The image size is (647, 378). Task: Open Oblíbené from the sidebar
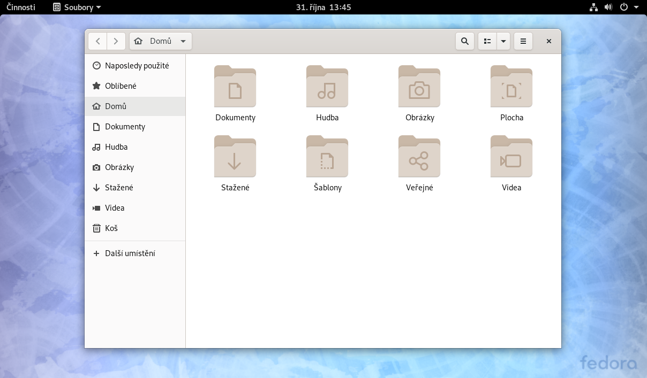point(122,86)
